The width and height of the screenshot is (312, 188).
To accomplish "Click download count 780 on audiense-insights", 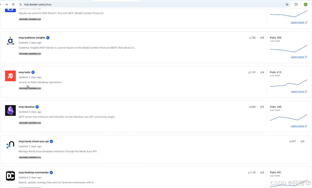I will coord(252,38).
